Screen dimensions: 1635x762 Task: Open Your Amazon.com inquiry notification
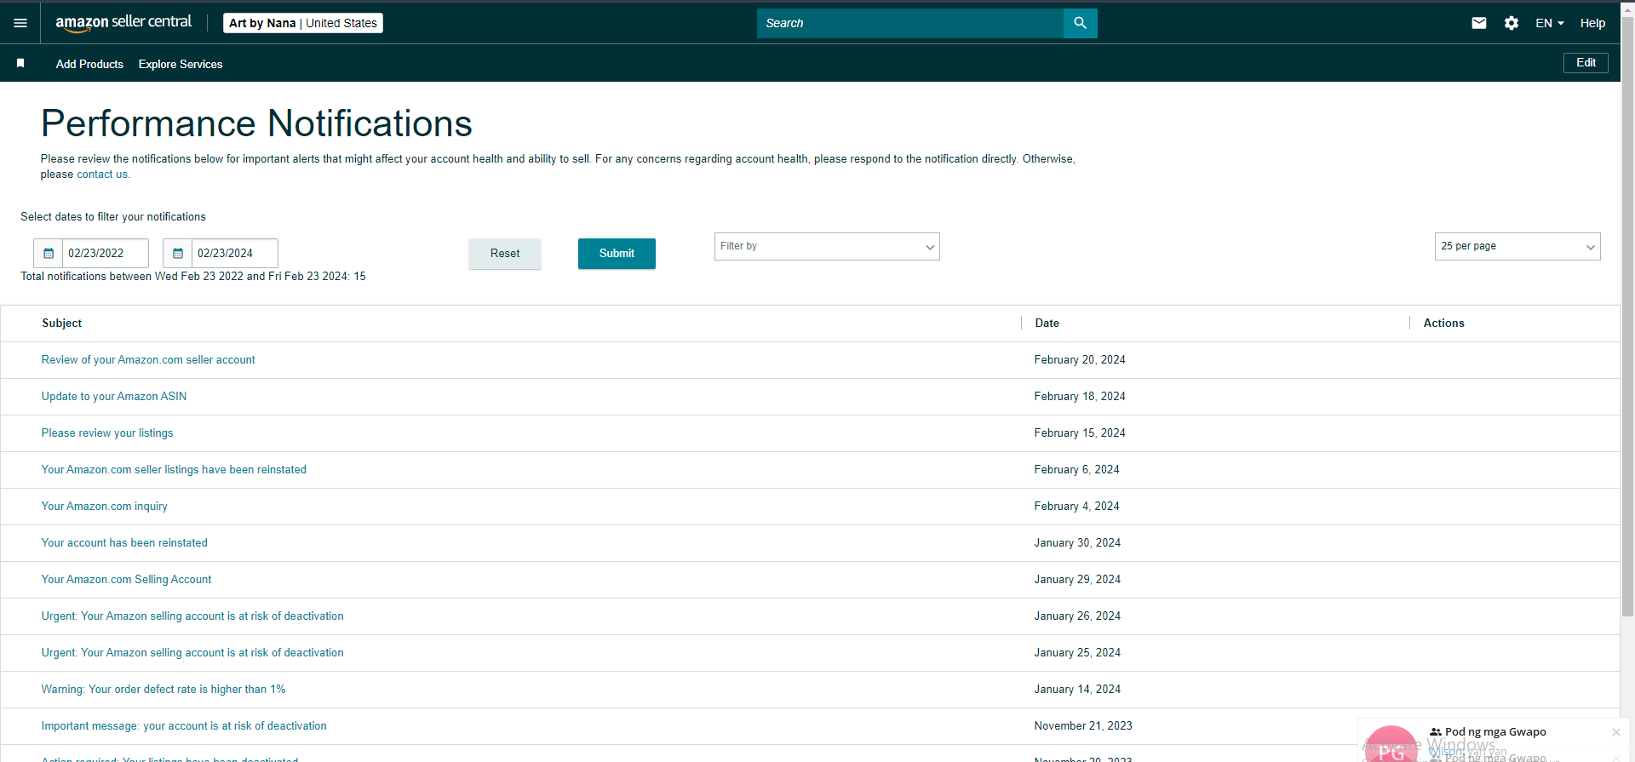(105, 507)
